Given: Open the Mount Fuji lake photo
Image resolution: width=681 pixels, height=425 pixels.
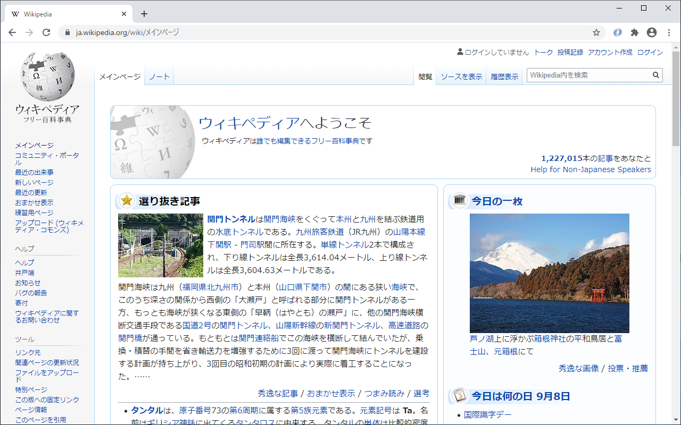Looking at the screenshot, I should pyautogui.click(x=550, y=273).
